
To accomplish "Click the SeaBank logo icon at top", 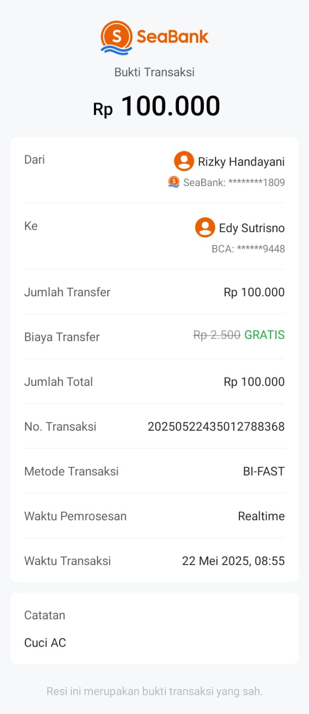I will (x=117, y=37).
